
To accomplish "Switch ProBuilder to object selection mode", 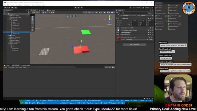I will tap(68, 16).
